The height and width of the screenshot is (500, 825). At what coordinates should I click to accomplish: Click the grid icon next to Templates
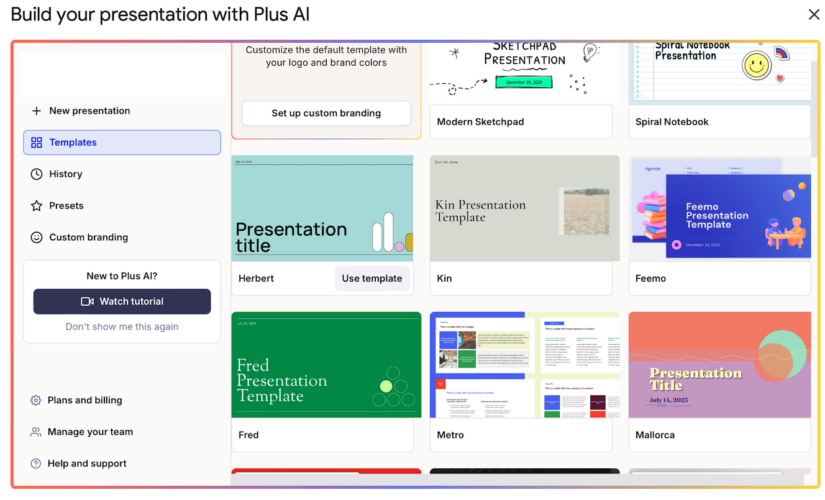tap(37, 142)
